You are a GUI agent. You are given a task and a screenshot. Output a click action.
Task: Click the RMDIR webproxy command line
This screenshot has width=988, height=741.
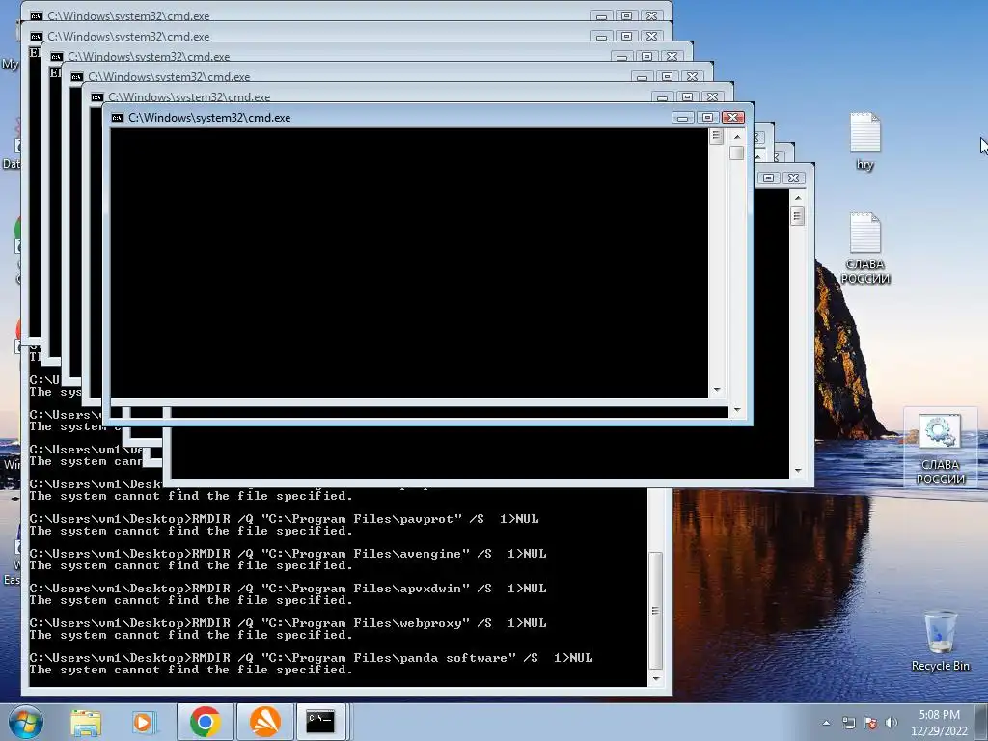pos(288,623)
